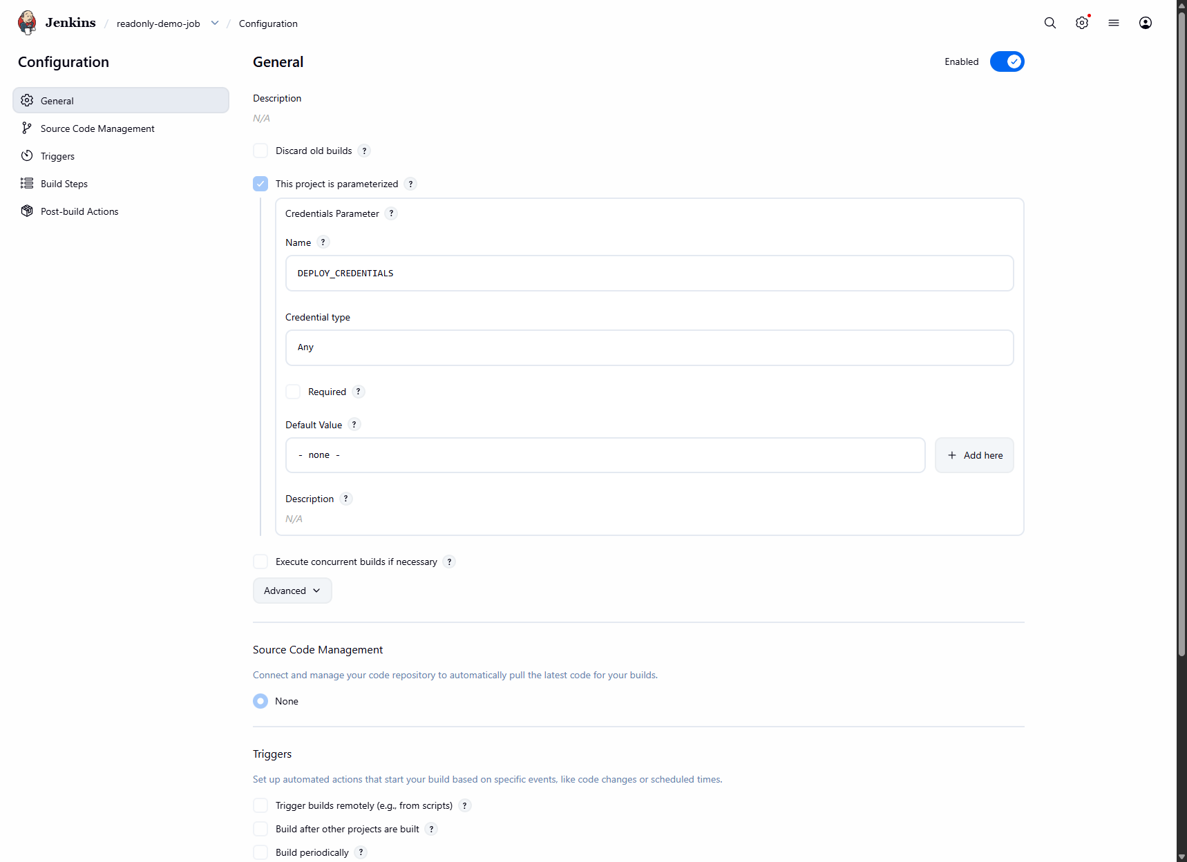Select the None source code radio button
This screenshot has width=1187, height=862.
click(260, 701)
